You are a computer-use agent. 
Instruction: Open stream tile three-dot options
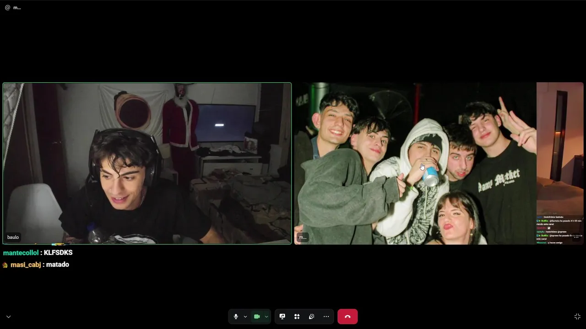576,237
